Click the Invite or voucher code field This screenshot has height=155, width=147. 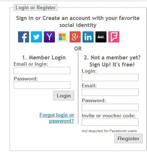(110, 122)
